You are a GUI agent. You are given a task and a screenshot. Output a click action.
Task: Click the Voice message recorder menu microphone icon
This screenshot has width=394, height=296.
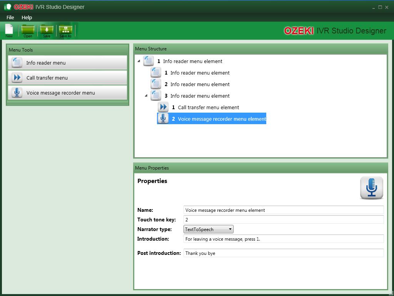[x=17, y=92]
